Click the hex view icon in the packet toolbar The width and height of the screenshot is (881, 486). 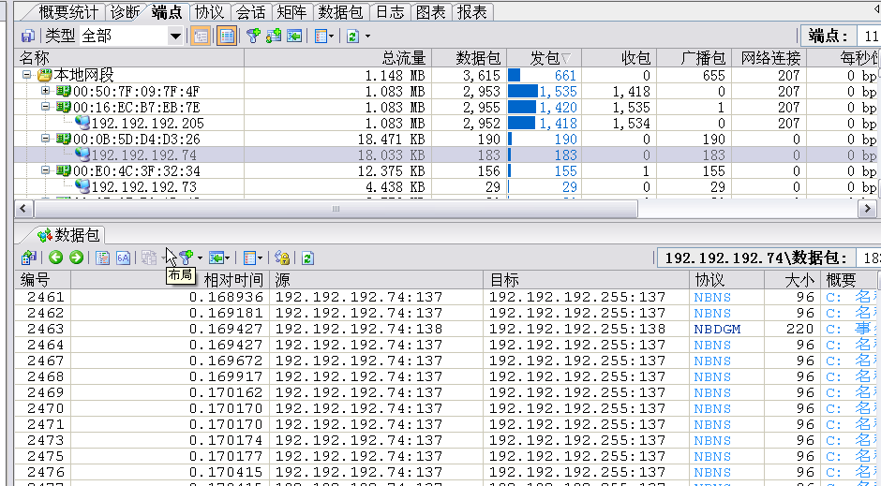[123, 258]
